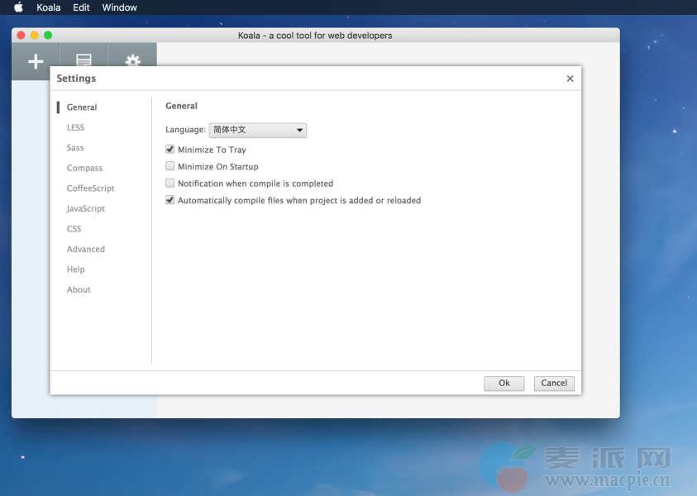Click the Ok button
The image size is (697, 496).
coord(504,383)
